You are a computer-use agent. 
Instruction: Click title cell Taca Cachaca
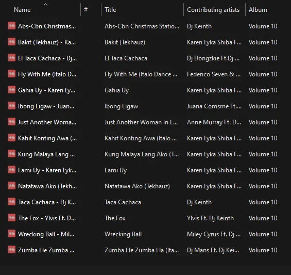coord(123,202)
